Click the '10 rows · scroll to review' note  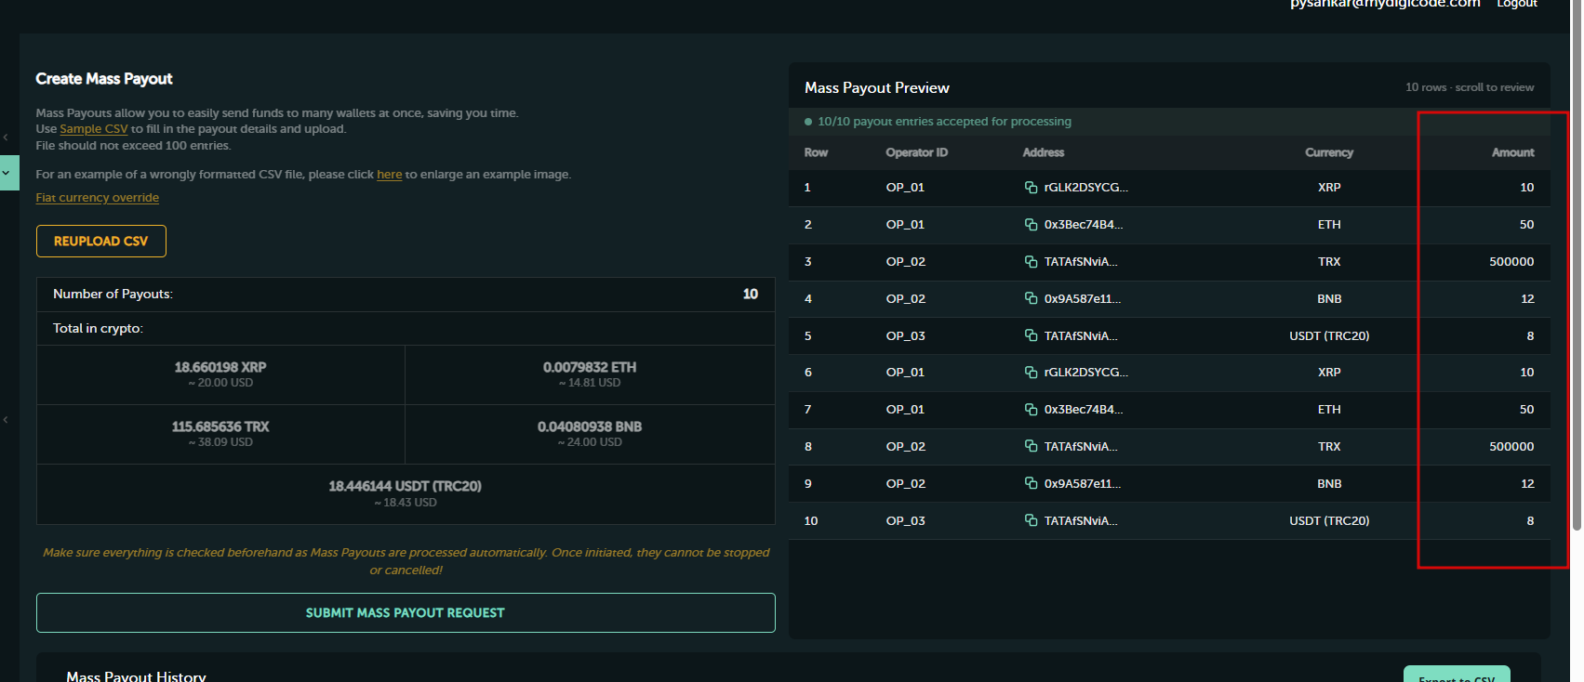[x=1470, y=87]
